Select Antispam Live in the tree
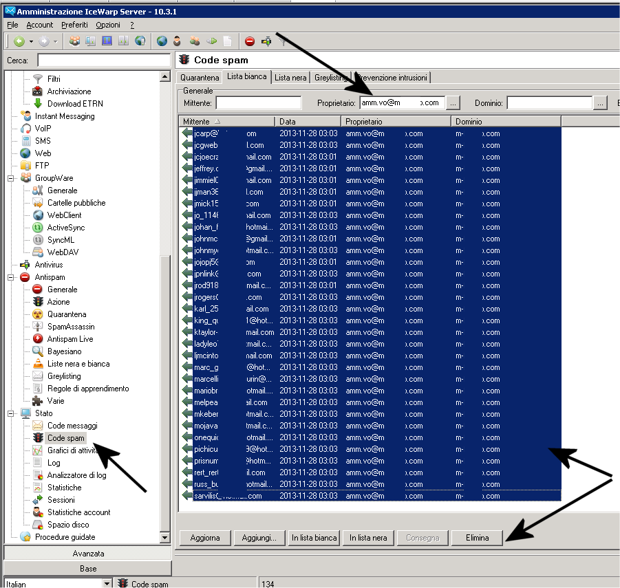Image resolution: width=620 pixels, height=588 pixels. tap(70, 339)
